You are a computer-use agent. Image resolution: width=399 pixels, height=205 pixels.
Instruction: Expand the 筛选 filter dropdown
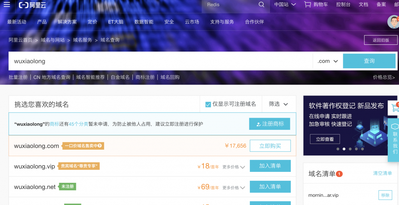[x=278, y=104]
